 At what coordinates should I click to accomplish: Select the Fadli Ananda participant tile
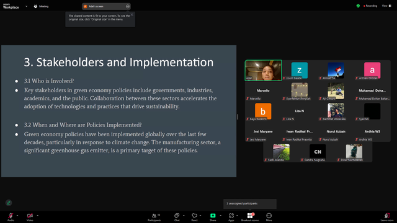tap(281, 152)
